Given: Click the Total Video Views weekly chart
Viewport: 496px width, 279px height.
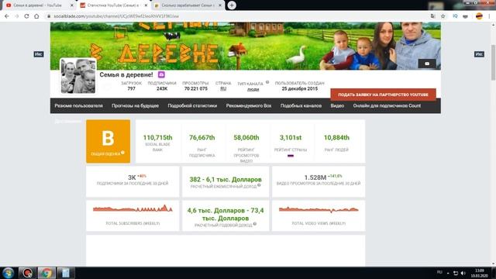Looking at the screenshot, I should pyautogui.click(x=319, y=209).
